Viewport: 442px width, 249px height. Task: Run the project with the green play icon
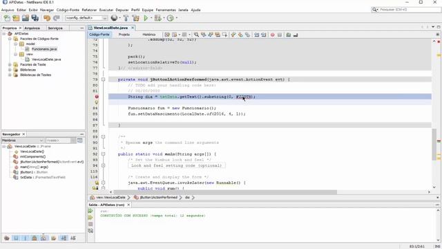146,18
